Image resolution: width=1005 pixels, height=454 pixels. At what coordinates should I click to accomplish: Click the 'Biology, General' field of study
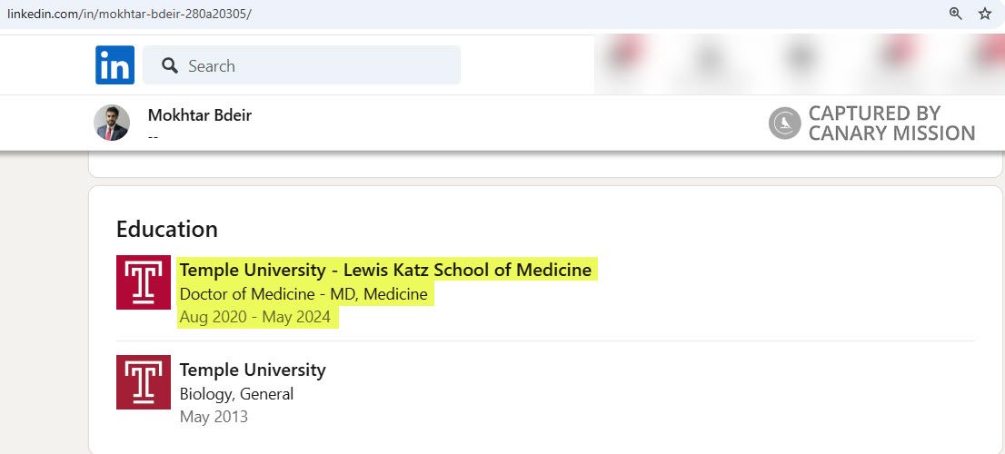click(x=236, y=394)
